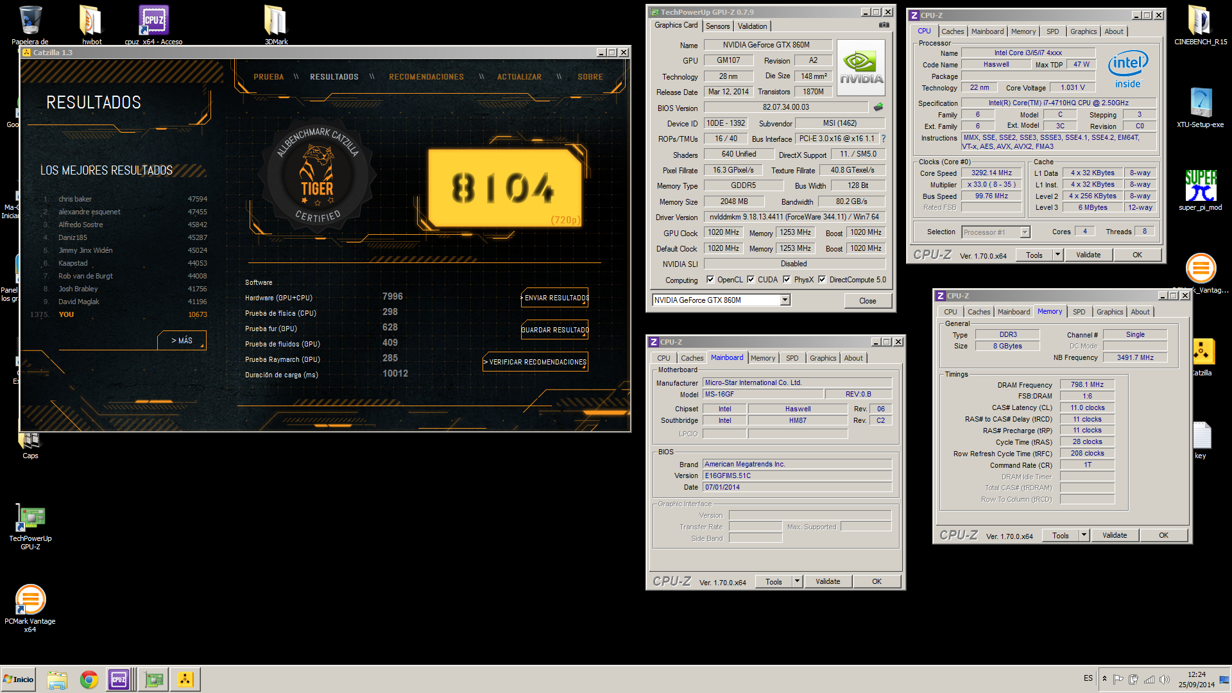Image resolution: width=1232 pixels, height=693 pixels.
Task: Select leaderboard row 'YOU' 10673
Action: (118, 314)
